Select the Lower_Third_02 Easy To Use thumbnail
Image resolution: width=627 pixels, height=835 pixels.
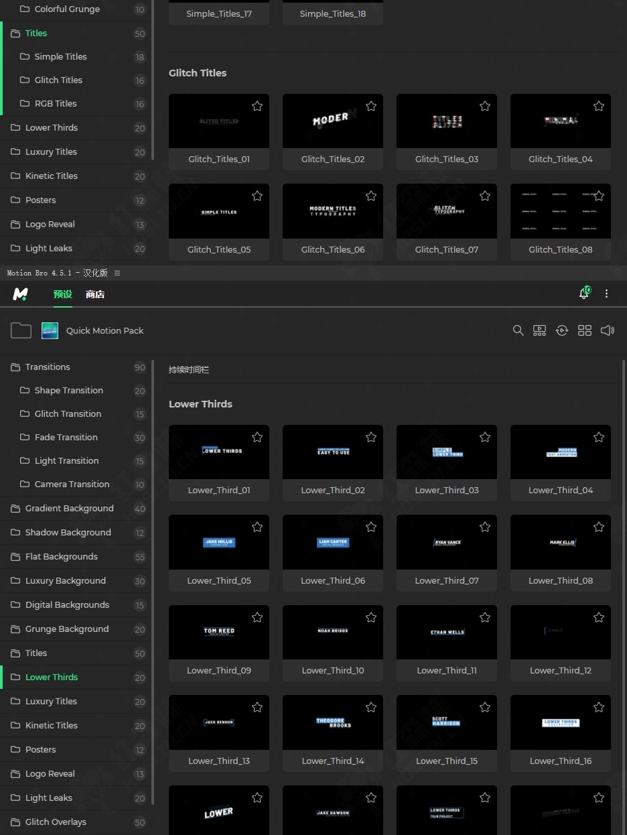(x=333, y=452)
